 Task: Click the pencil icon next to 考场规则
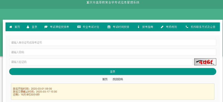point(162,27)
